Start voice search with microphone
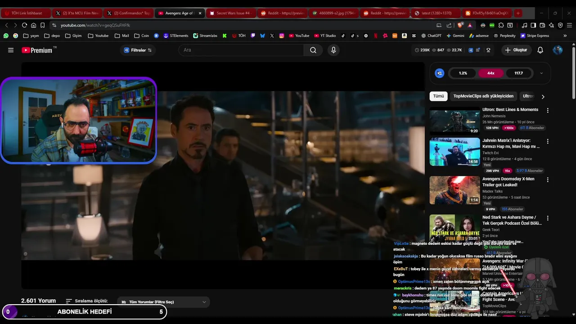Viewport: 576px width, 324px height. pyautogui.click(x=333, y=50)
